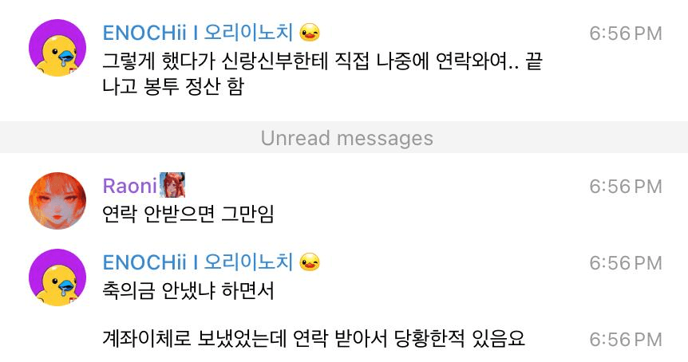Viewport: 688px width, 362px height.
Task: Select the message 축의금 안냈냐 하면서
Action: coord(188,290)
